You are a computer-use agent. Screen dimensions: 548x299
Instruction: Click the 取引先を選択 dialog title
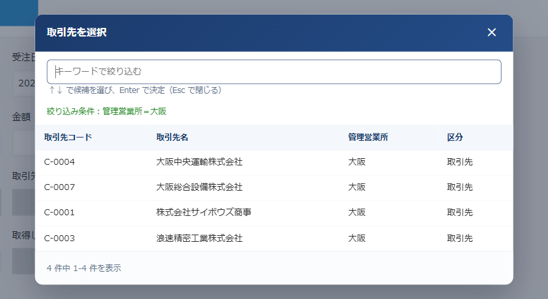point(76,32)
